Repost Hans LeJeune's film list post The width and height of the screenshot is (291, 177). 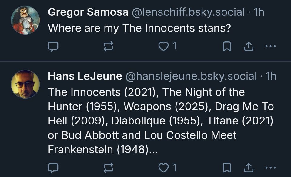[108, 167]
